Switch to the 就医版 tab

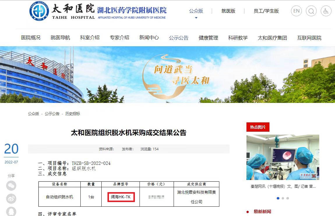coord(228,11)
